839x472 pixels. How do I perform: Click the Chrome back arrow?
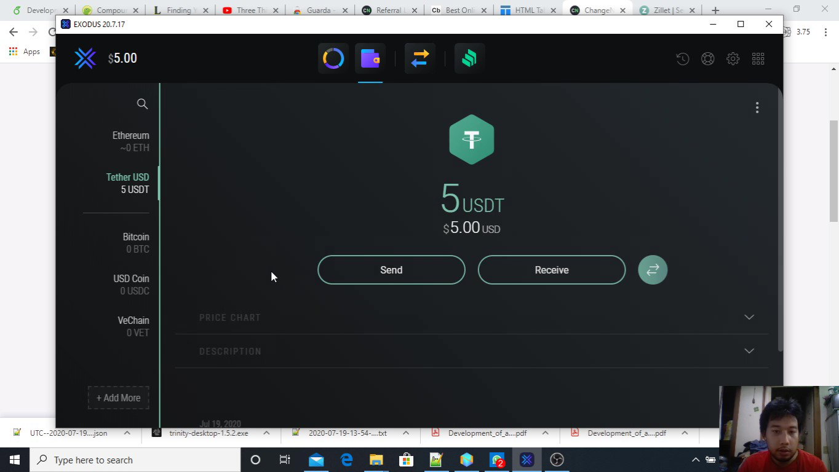(x=14, y=32)
